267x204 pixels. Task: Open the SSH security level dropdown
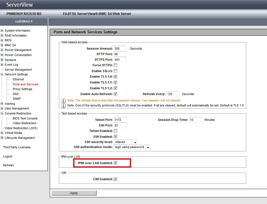[x=126, y=142]
